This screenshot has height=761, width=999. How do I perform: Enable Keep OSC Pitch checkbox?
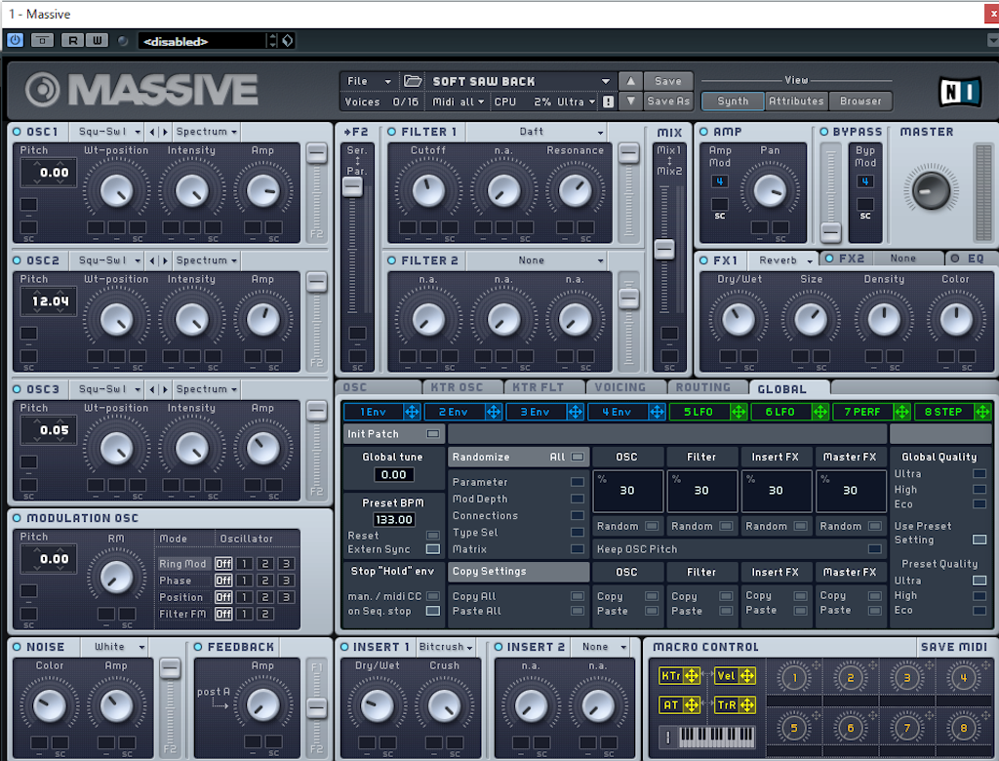point(875,549)
